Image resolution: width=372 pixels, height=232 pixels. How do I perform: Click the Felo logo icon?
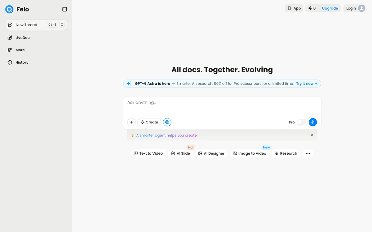[9, 9]
